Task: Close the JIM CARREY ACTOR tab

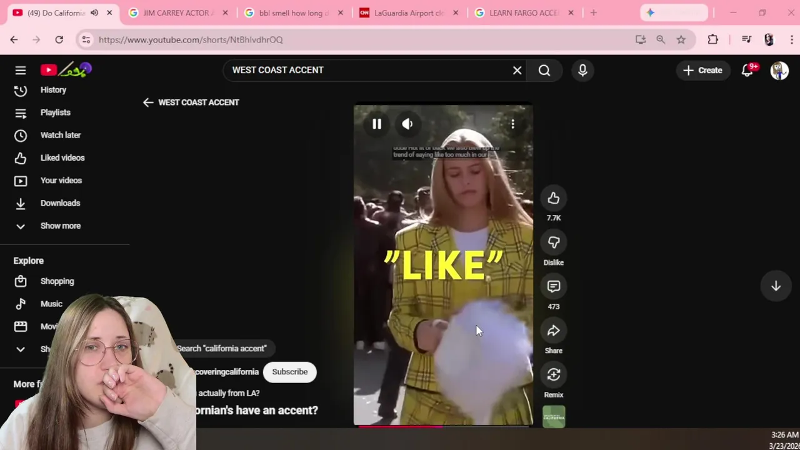Action: 225,13
